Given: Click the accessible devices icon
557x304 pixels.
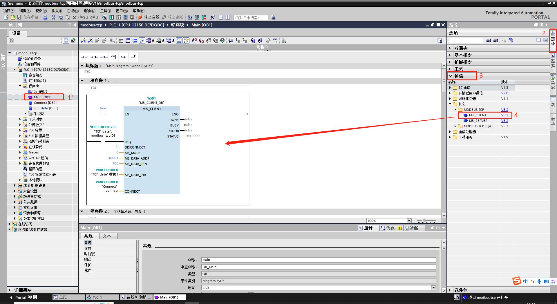Looking at the screenshot, I should (190, 17).
